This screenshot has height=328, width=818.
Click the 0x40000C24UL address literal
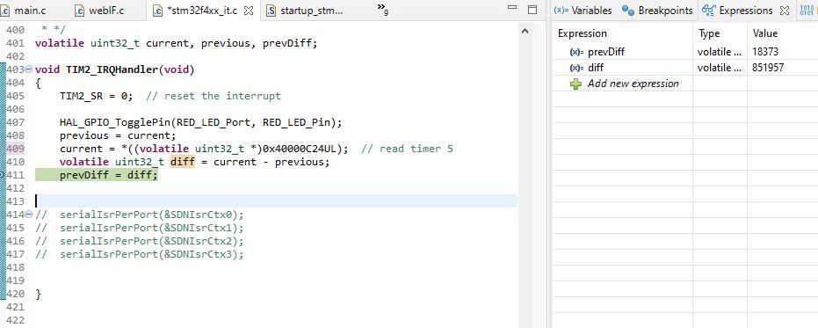(299, 149)
